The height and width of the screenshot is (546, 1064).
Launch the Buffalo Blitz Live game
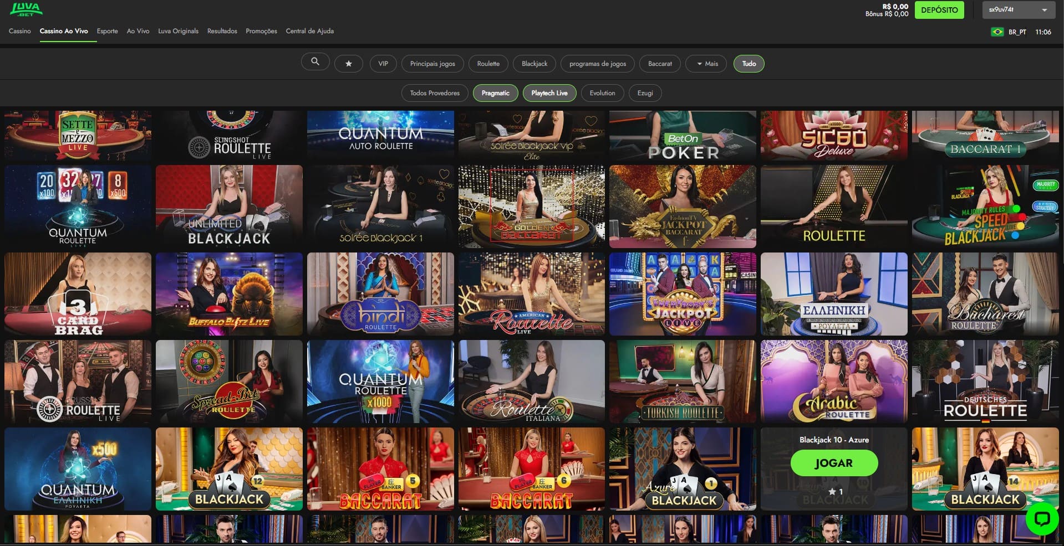click(229, 294)
